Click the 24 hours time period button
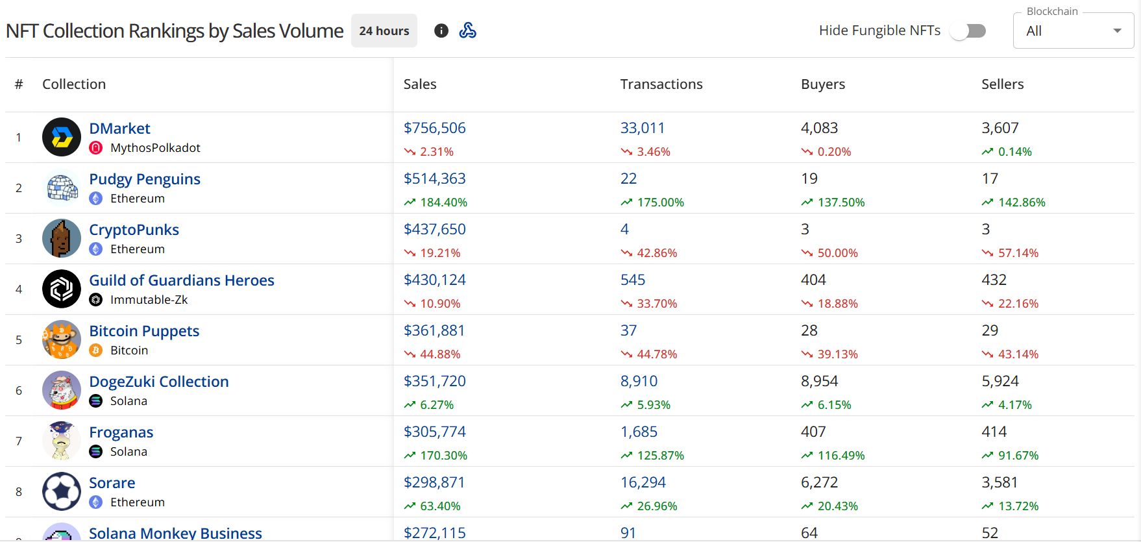 pyautogui.click(x=384, y=31)
